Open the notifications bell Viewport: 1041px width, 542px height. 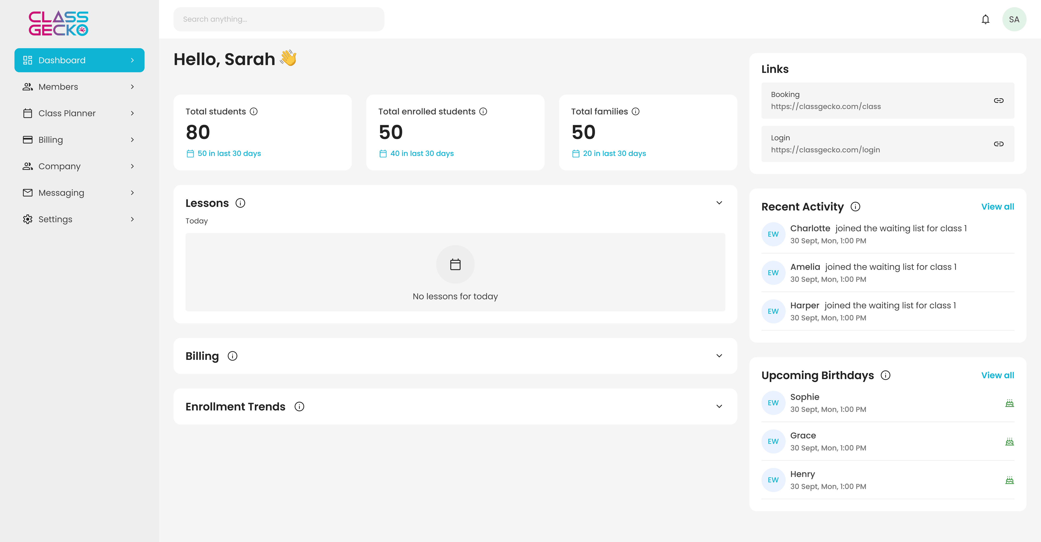pyautogui.click(x=986, y=19)
